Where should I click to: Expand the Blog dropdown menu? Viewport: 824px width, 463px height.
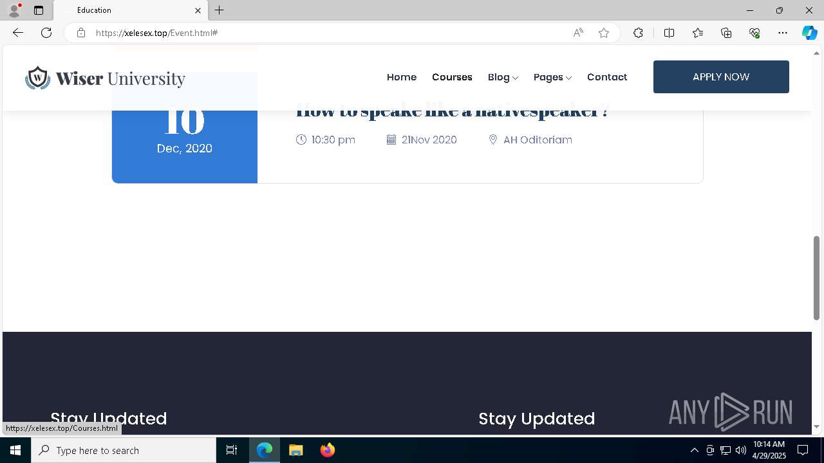[503, 77]
